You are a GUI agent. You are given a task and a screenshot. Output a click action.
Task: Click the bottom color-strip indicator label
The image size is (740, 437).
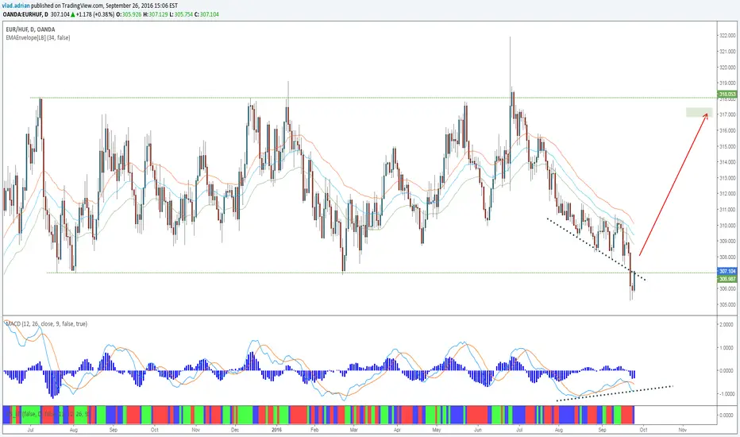click(46, 414)
